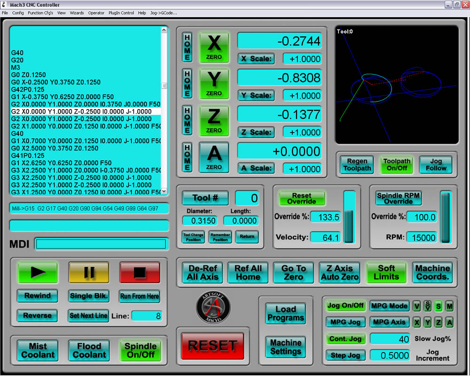Click the G-code list scroll down arrow
470x376 pixels.
[x=164, y=191]
